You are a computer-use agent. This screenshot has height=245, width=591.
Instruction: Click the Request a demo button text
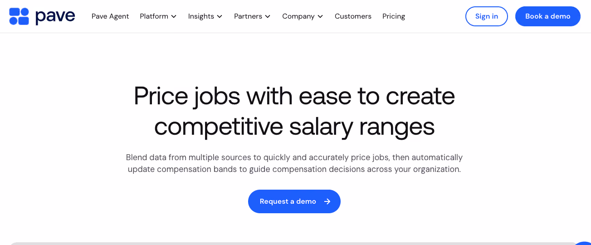[288, 201]
